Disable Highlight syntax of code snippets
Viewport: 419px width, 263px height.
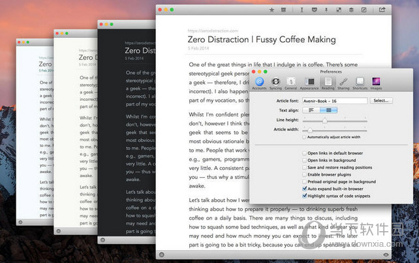[x=304, y=196]
